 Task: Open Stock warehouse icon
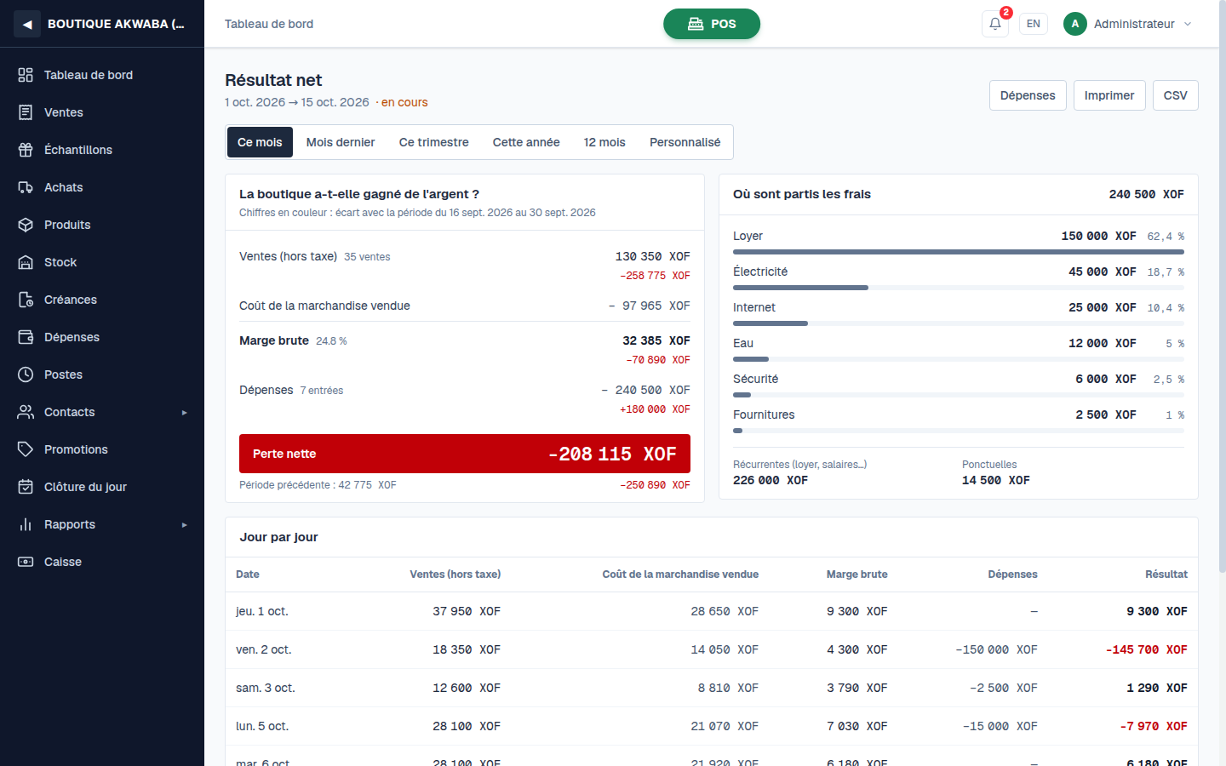click(26, 262)
